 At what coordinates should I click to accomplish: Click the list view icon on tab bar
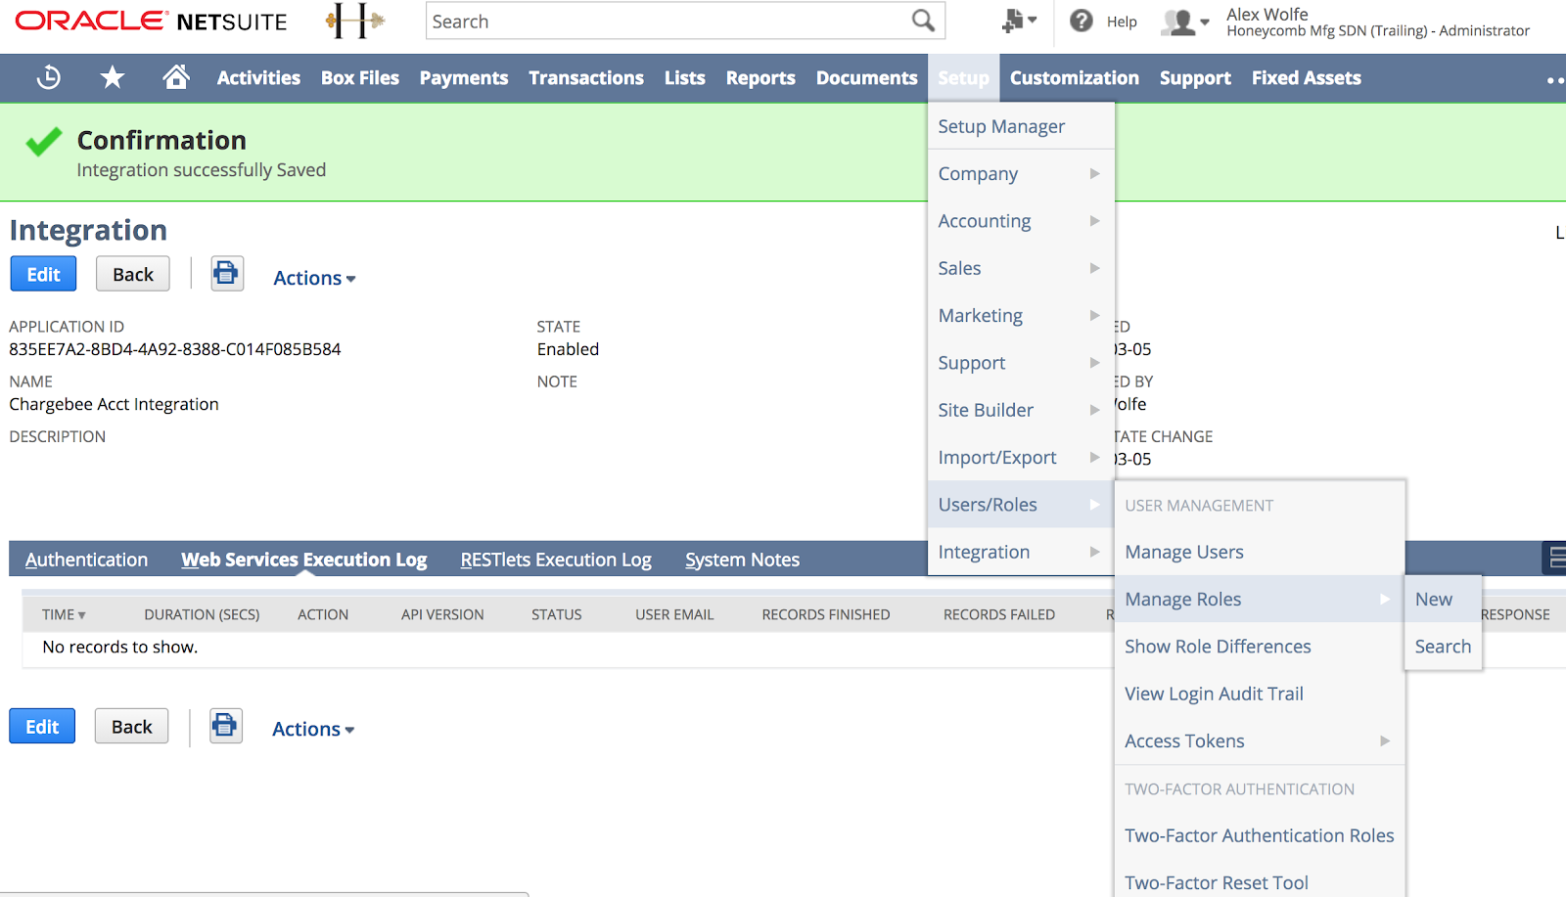(1554, 559)
